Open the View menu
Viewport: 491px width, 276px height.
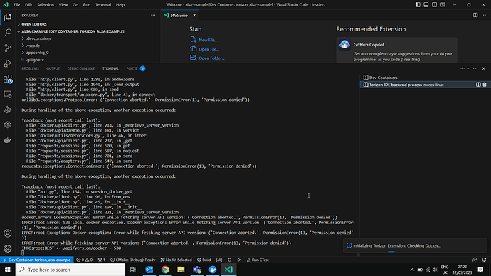click(x=63, y=5)
